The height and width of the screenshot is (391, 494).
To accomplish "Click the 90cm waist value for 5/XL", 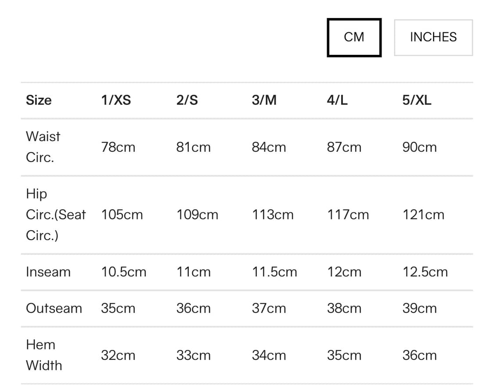I will coord(419,147).
